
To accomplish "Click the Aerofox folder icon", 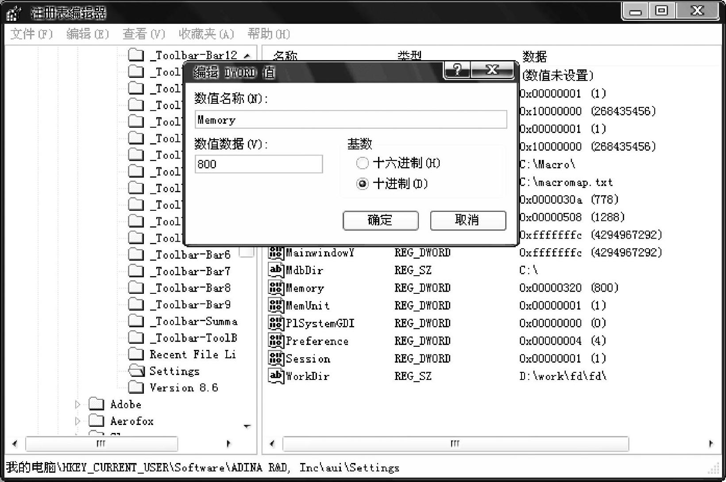I will click(x=97, y=421).
